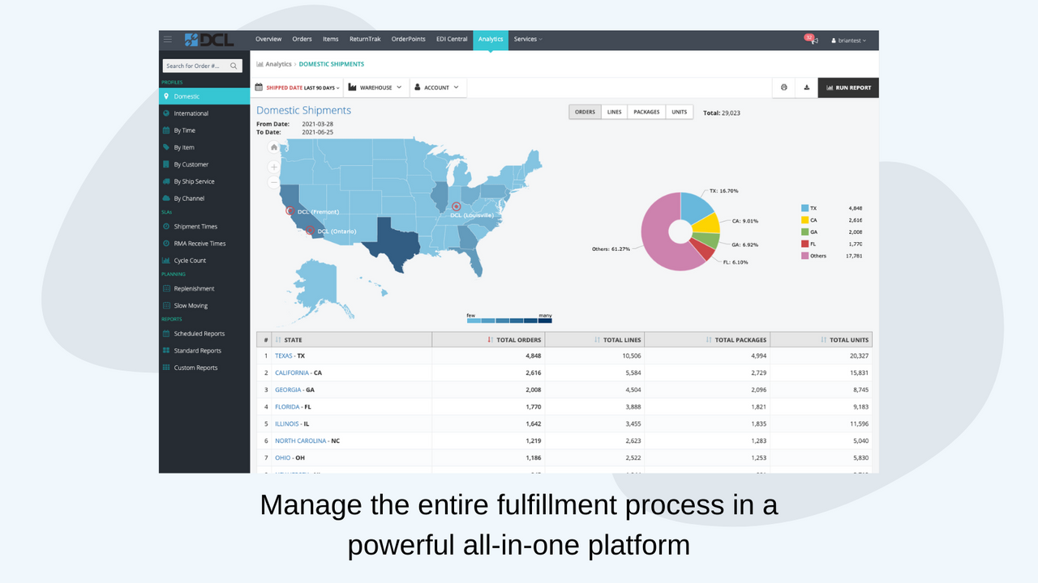Open the hamburger menu icon
Viewport: 1038px width, 583px height.
tap(168, 39)
